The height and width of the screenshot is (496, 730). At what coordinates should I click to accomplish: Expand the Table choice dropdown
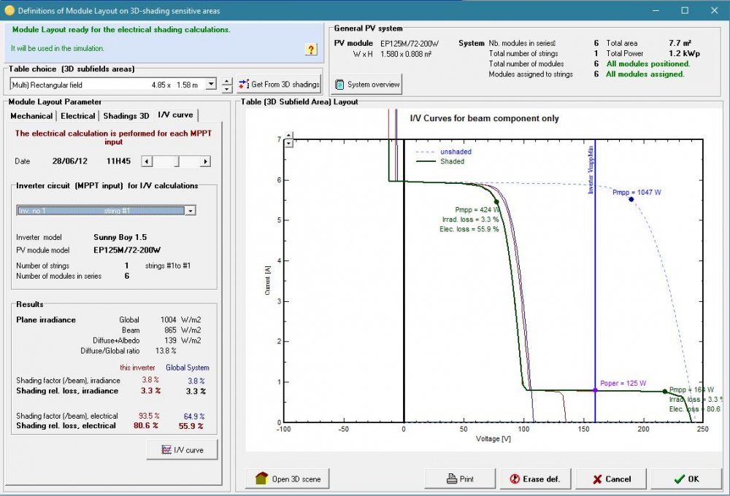tap(212, 85)
